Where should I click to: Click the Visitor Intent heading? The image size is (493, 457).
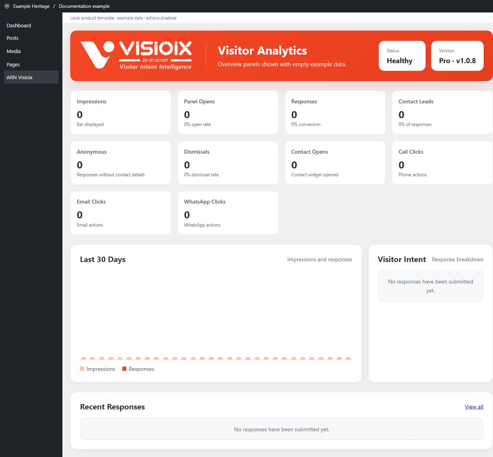(402, 259)
